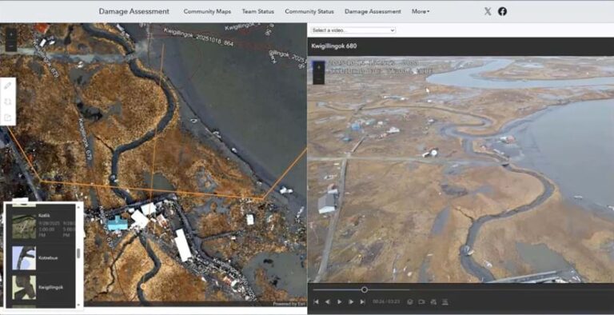Select the Kwigillingok bookmark thumbnail
Image resolution: width=614 pixels, height=315 pixels.
tap(23, 288)
